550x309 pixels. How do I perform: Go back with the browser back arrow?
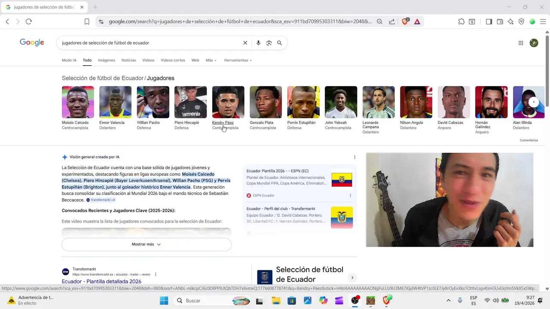click(x=7, y=21)
